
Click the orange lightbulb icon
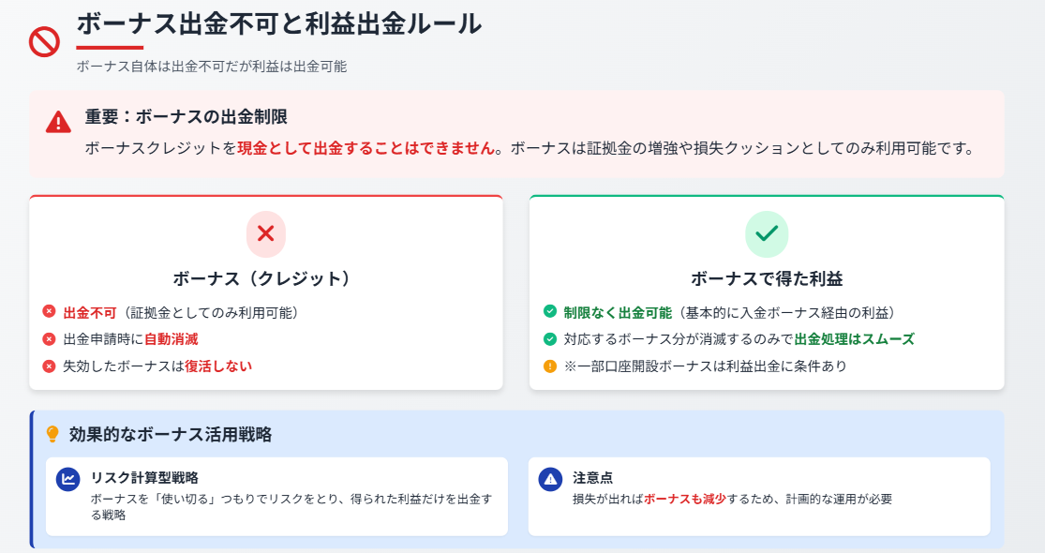[x=52, y=434]
